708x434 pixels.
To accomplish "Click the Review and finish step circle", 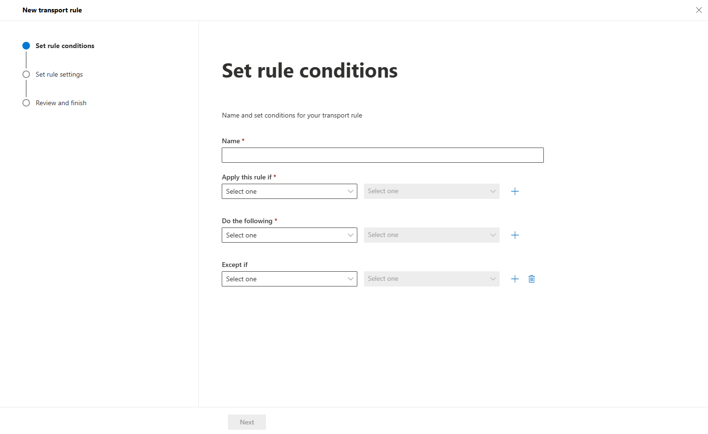I will 26,102.
